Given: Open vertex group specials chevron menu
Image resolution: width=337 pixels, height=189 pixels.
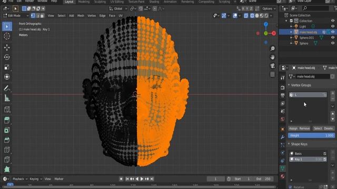Looking at the screenshot, I should [332, 106].
